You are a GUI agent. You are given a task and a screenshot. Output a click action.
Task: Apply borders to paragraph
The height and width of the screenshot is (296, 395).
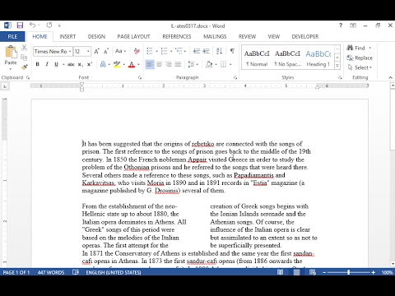point(224,64)
